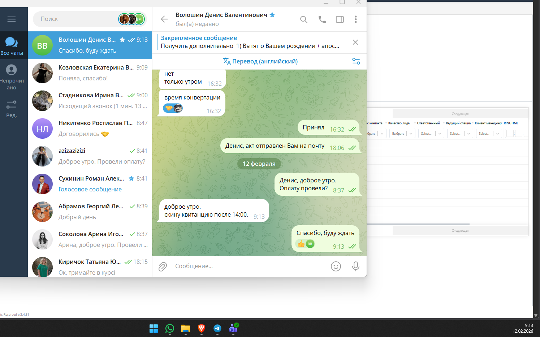
Task: Click message 'скину квитанцию после 14:00.'
Action: click(x=214, y=211)
